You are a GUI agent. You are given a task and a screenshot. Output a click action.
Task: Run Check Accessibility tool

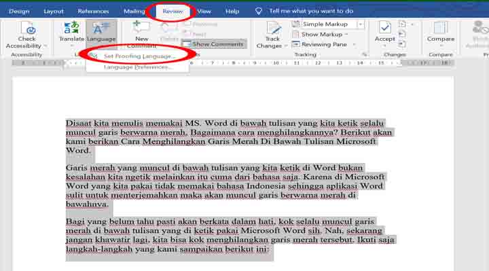coord(26,35)
